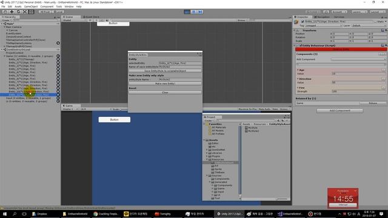
Task: Select the MyStyle2 asset in Project
Action: point(252,131)
